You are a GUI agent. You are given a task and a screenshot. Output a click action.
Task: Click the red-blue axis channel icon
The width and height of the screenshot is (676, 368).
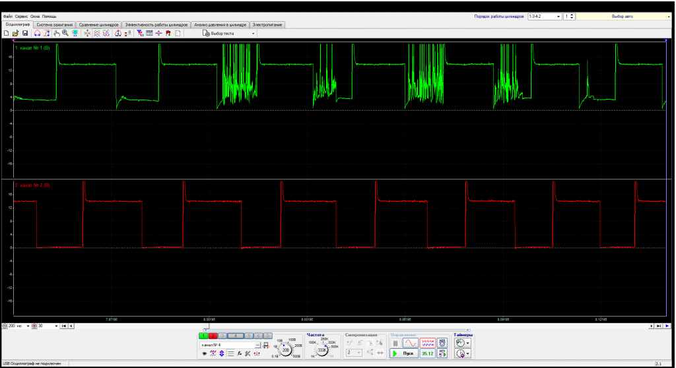257,353
